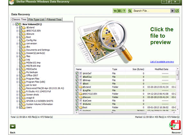This screenshot has height=135, width=189.
Task: Expand the files folder node
Action: 17,56
